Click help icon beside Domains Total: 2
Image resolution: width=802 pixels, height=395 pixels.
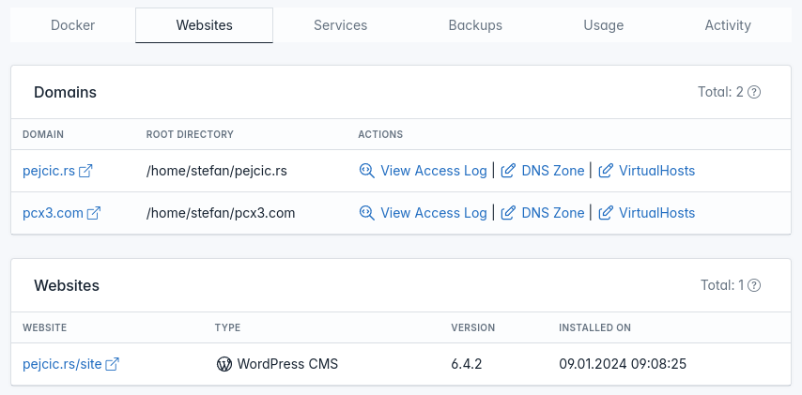point(754,93)
